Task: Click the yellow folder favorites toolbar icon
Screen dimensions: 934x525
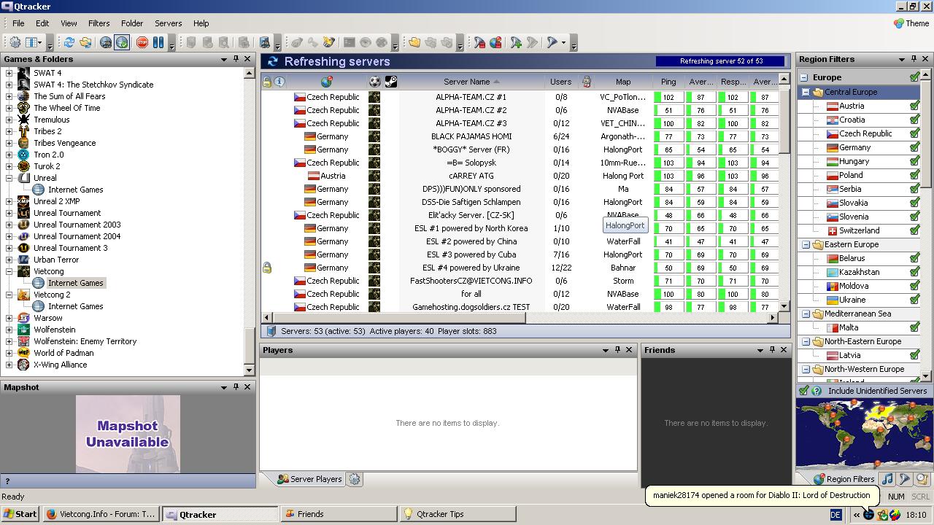Action: click(414, 42)
